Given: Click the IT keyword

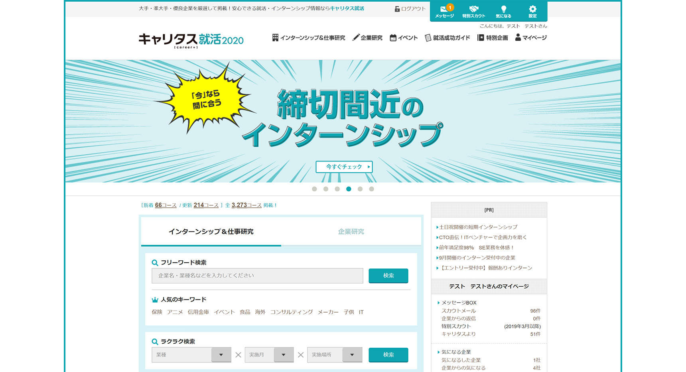Looking at the screenshot, I should click(361, 312).
